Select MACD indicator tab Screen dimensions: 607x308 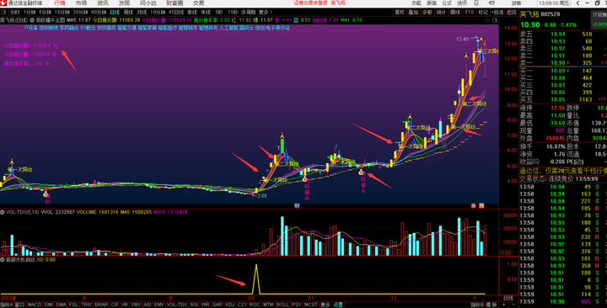tap(34, 305)
